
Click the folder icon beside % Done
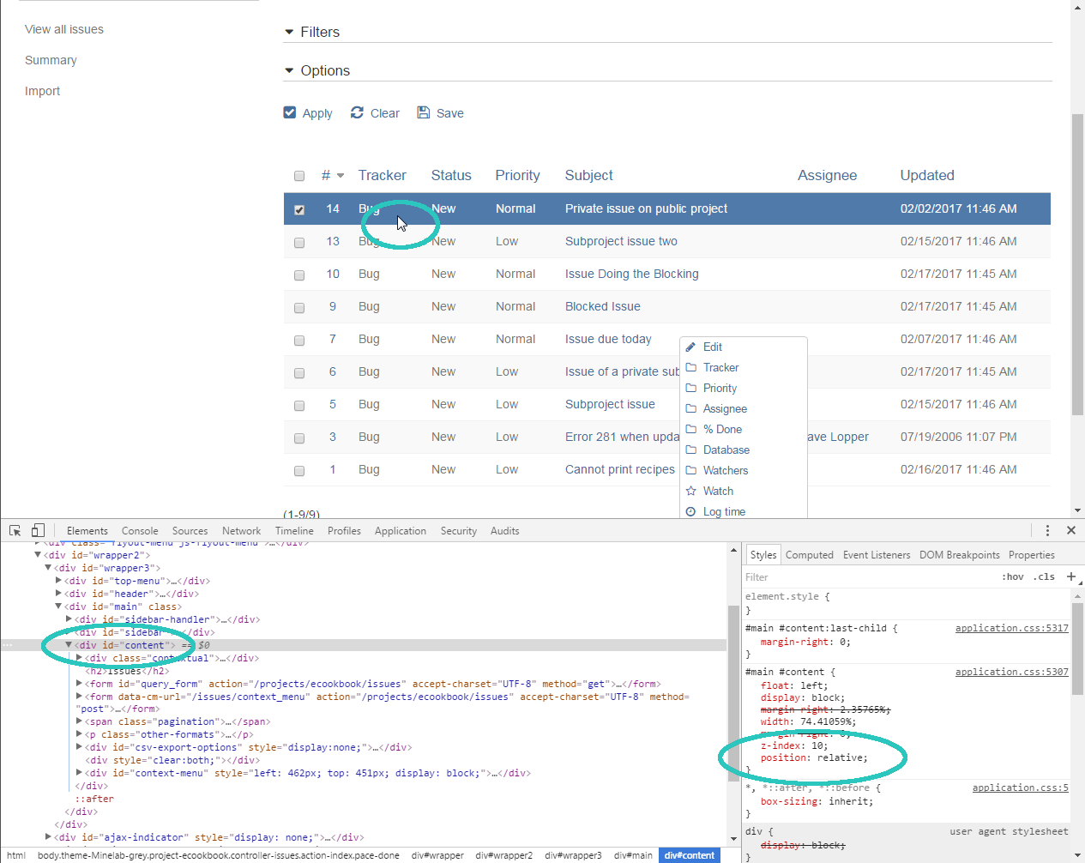691,429
